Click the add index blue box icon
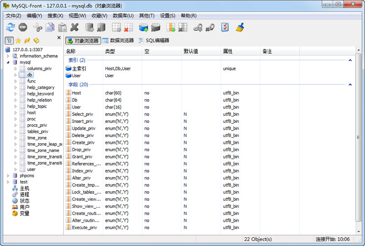Viewport: 365px width, 246px height. coord(143,27)
